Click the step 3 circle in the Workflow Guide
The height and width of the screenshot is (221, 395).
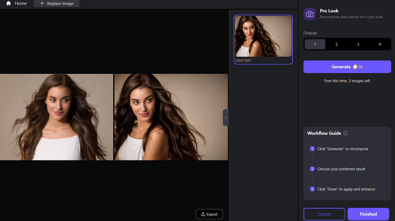tap(312, 189)
